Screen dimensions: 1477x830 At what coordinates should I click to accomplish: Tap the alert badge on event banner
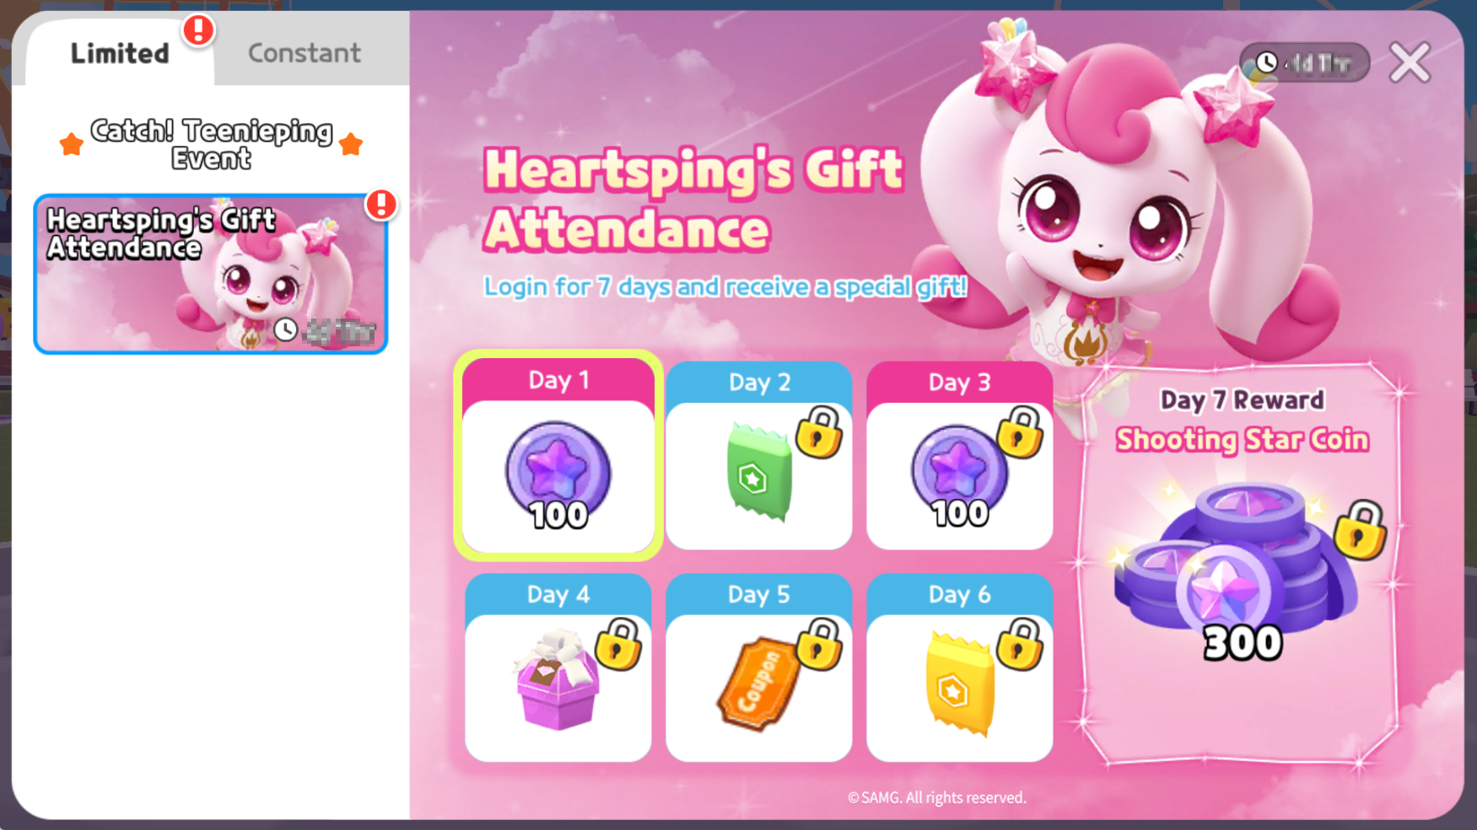pos(381,204)
